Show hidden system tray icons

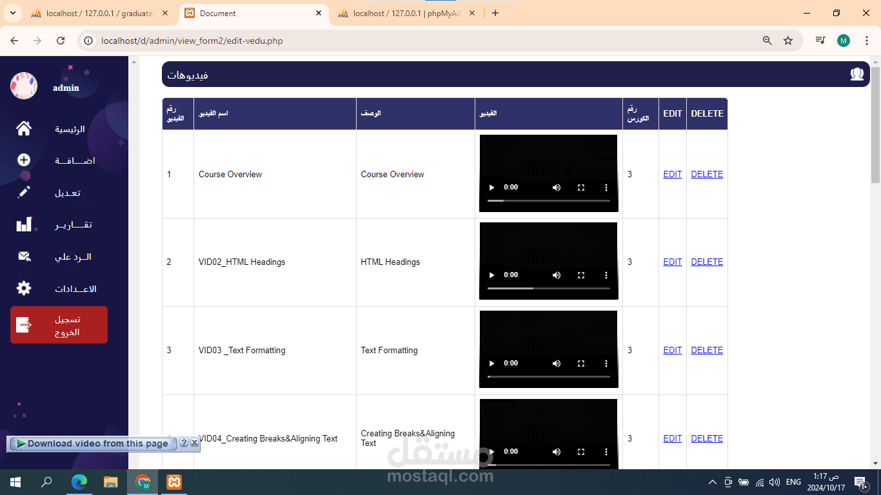point(712,482)
